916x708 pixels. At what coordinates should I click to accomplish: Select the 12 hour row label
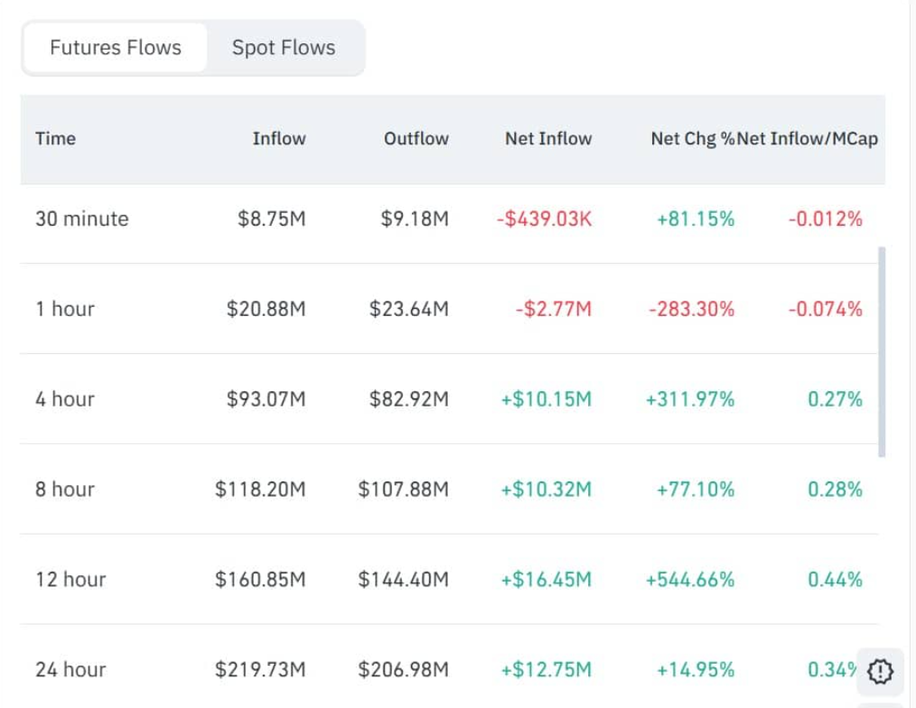70,580
